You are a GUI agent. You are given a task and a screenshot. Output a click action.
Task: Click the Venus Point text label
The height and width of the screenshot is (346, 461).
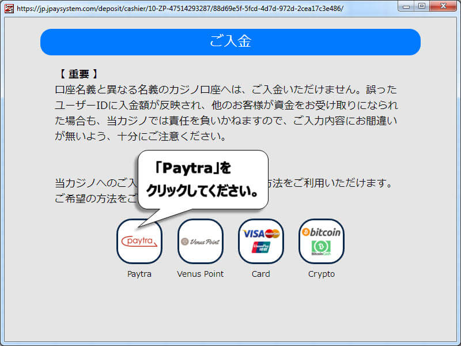[x=200, y=274]
